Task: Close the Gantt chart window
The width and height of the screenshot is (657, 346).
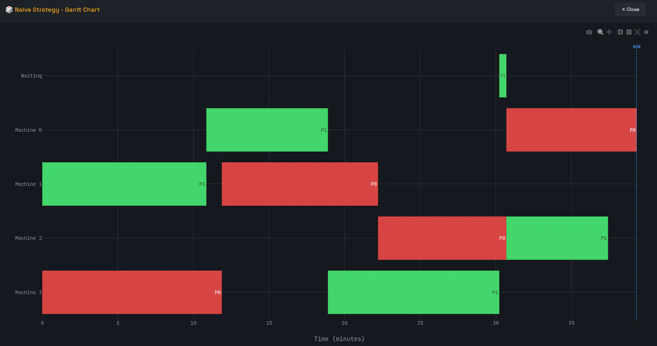Action: tap(630, 10)
